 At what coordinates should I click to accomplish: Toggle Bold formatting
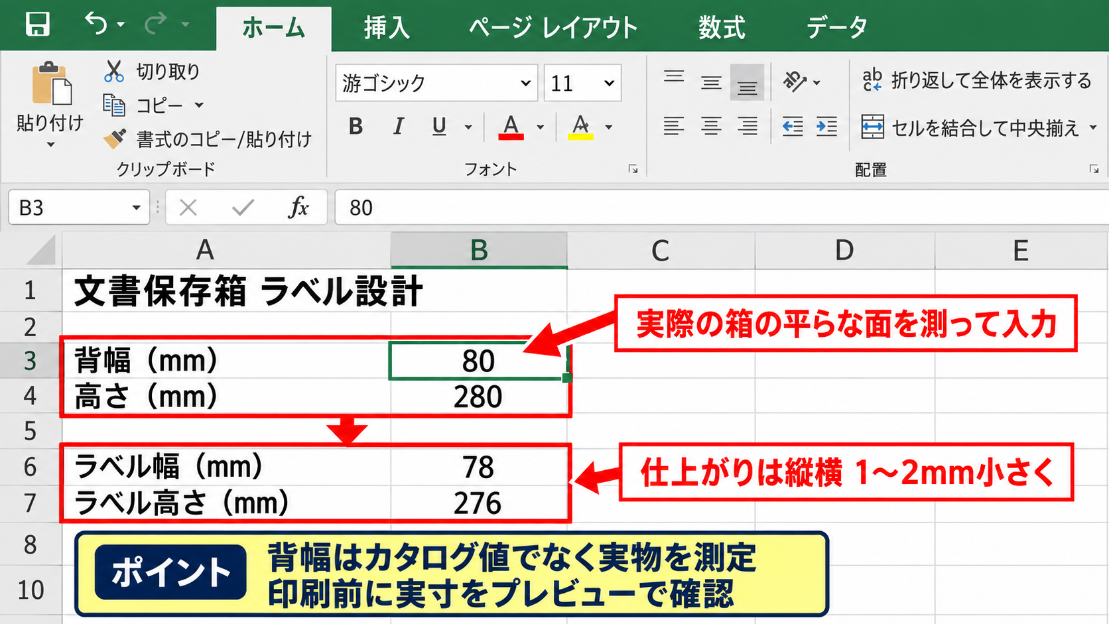click(x=356, y=126)
